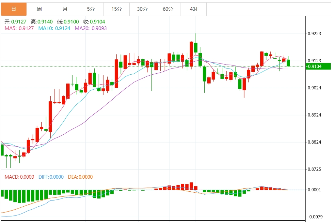Click the MA10: 0.9124 indicator label

click(54, 28)
